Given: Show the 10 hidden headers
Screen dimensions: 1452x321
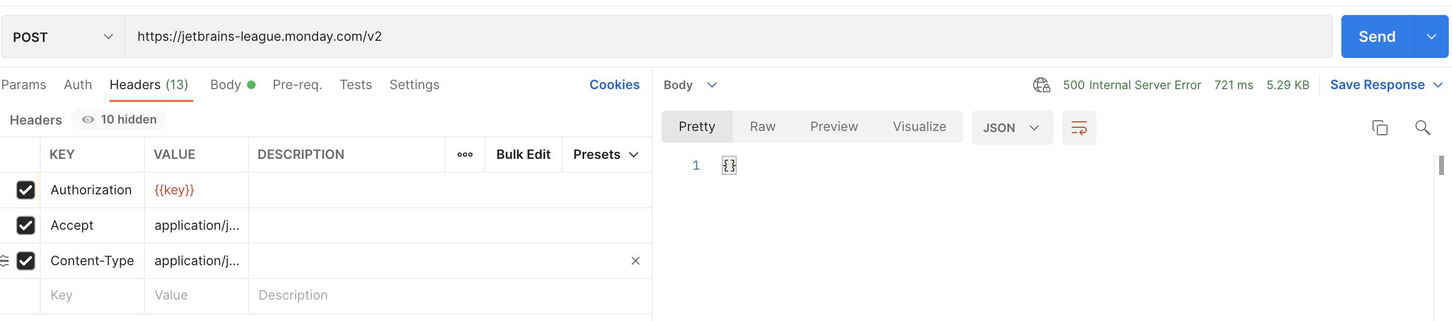Looking at the screenshot, I should point(119,119).
